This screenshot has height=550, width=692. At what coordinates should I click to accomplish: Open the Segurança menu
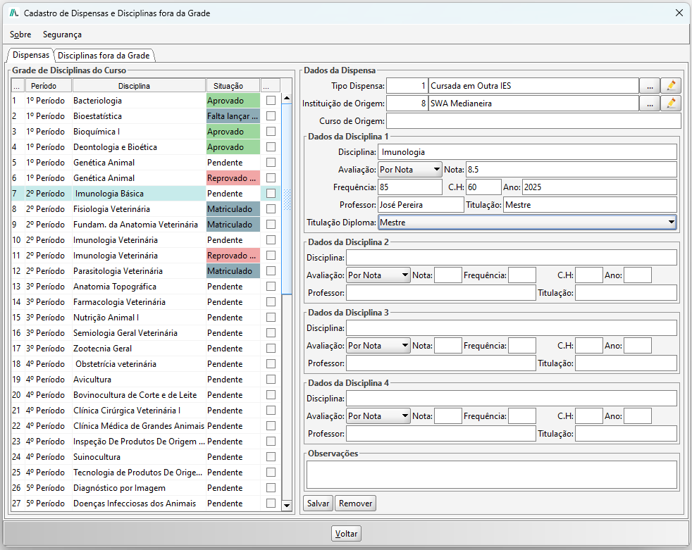62,35
